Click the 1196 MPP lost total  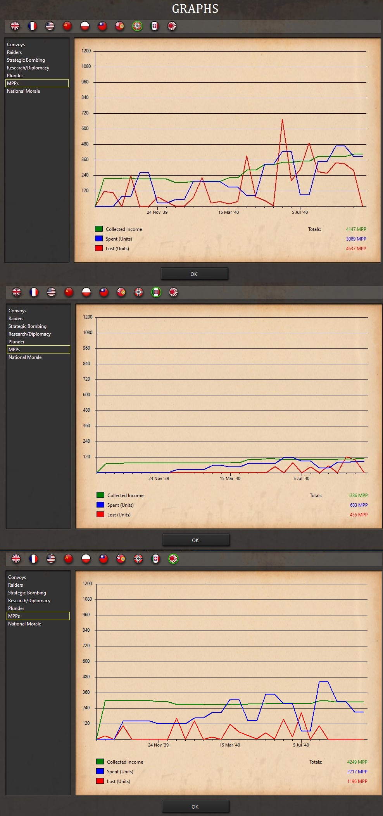pos(357,781)
